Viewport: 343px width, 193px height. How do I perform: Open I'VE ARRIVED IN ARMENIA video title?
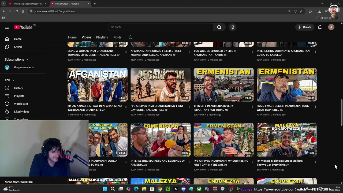pos(221,163)
